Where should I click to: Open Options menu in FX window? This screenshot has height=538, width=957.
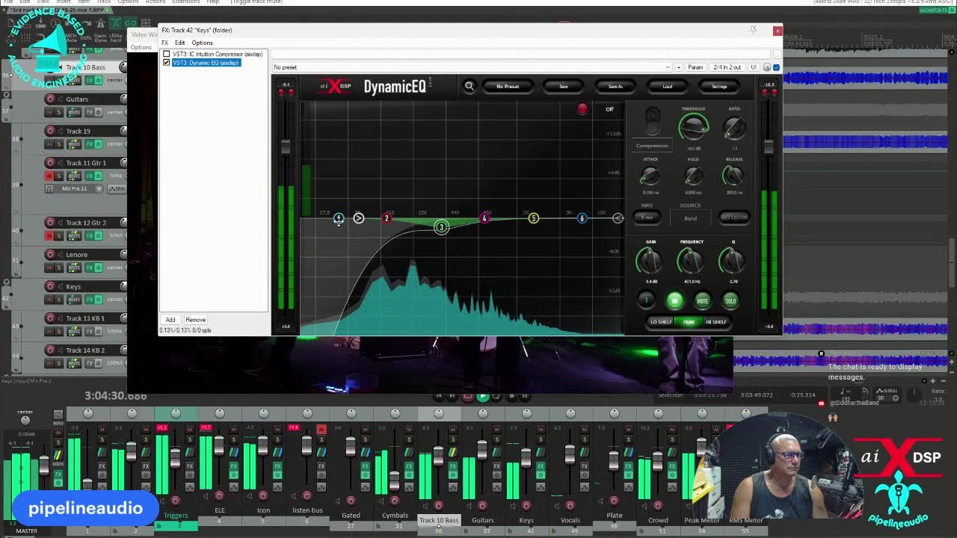[202, 43]
